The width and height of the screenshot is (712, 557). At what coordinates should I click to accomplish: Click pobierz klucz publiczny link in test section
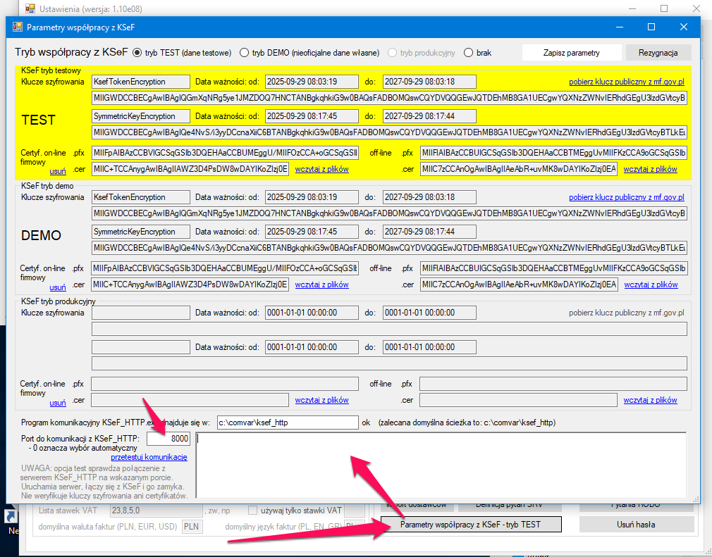click(626, 82)
